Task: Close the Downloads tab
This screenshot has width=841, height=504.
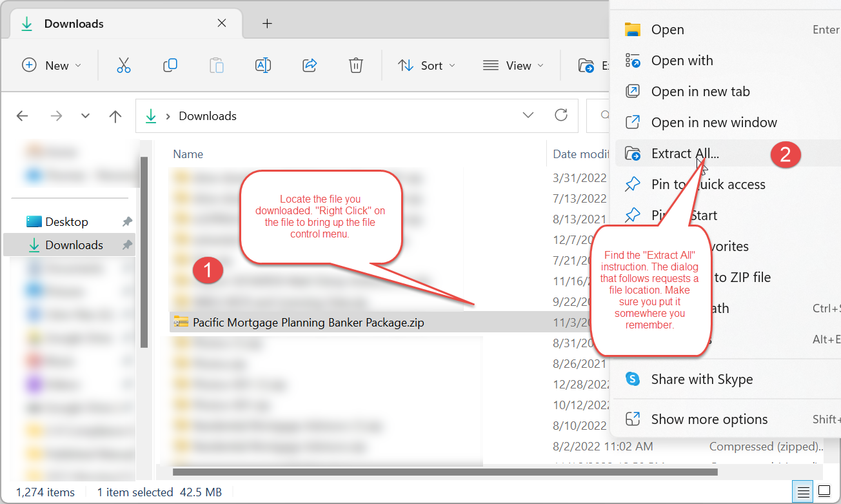Action: [x=222, y=23]
